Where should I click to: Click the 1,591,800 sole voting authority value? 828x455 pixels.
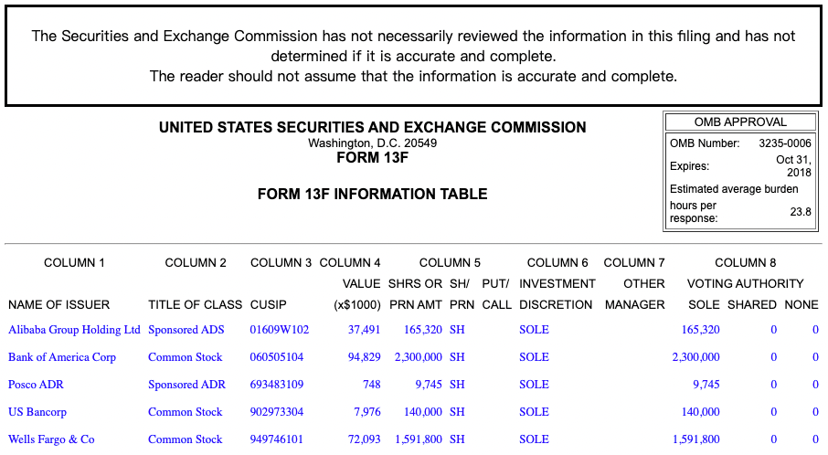click(695, 439)
